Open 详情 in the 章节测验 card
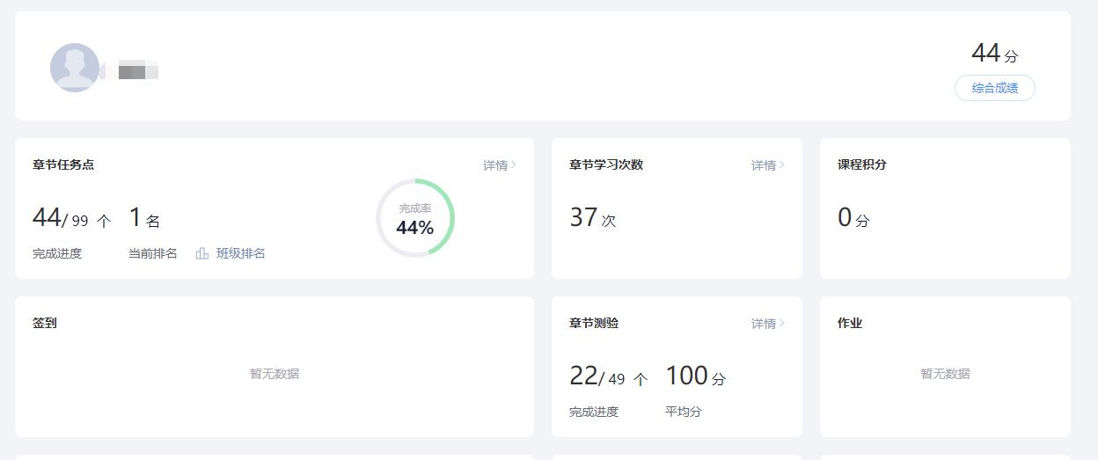 tap(767, 324)
